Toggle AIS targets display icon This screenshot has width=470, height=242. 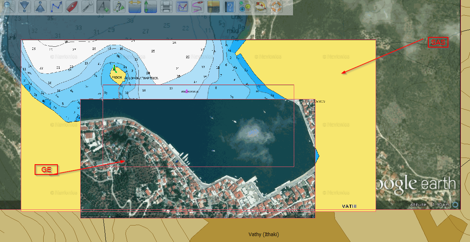(119, 7)
